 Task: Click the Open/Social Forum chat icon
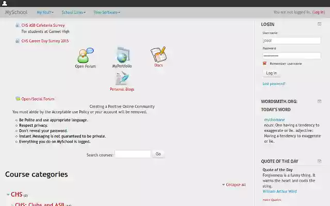coord(18,98)
